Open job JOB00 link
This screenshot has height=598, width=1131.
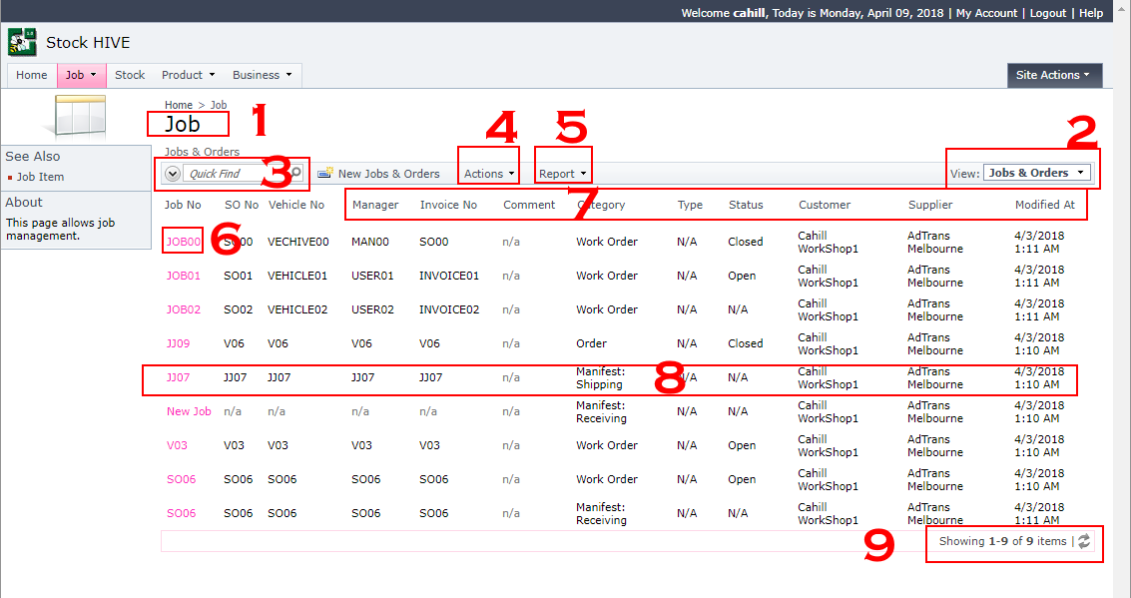[x=184, y=242]
